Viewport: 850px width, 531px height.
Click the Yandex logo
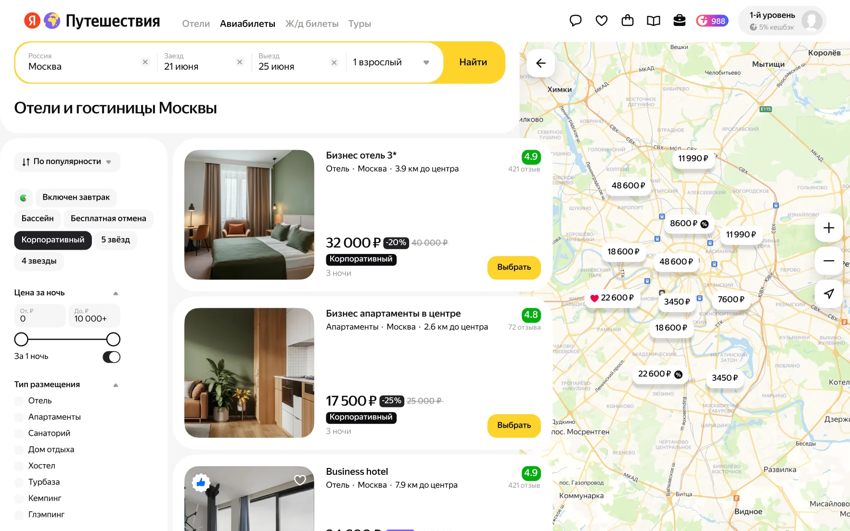point(32,21)
